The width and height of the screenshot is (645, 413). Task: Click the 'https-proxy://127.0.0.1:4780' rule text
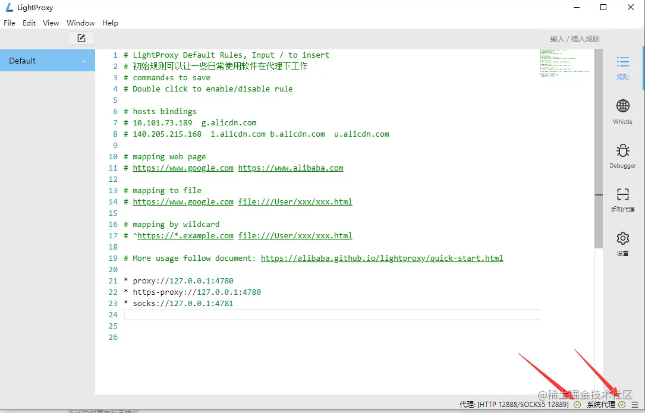pyautogui.click(x=197, y=292)
